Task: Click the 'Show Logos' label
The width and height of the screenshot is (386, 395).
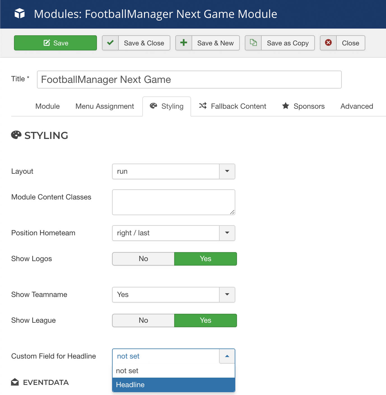Action: click(31, 259)
